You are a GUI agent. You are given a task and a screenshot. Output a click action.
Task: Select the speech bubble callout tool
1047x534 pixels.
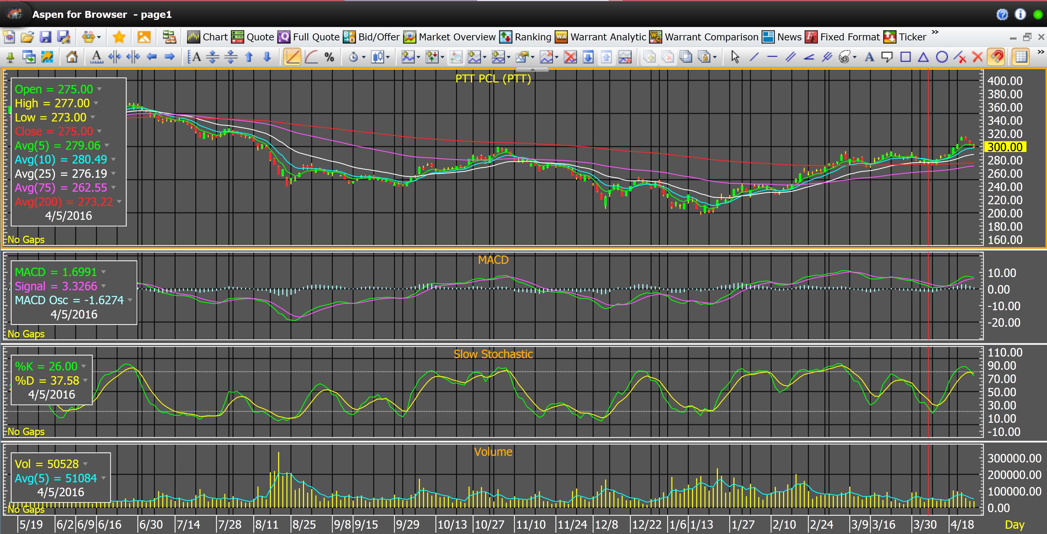(887, 57)
